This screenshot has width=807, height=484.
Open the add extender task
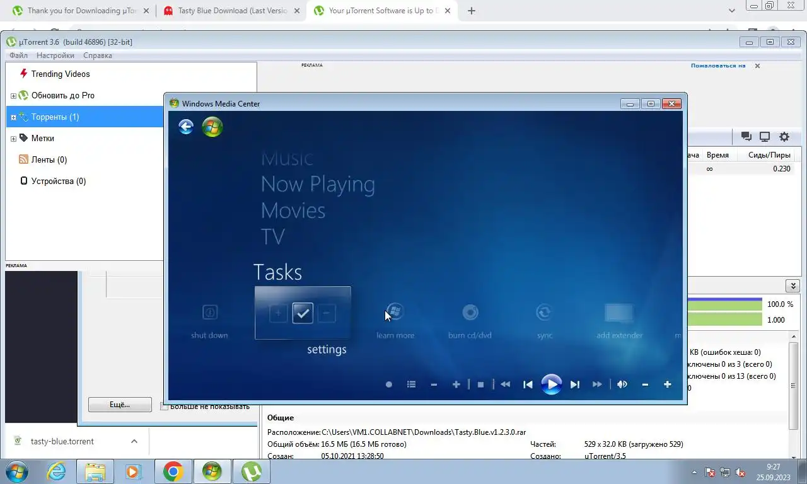619,321
